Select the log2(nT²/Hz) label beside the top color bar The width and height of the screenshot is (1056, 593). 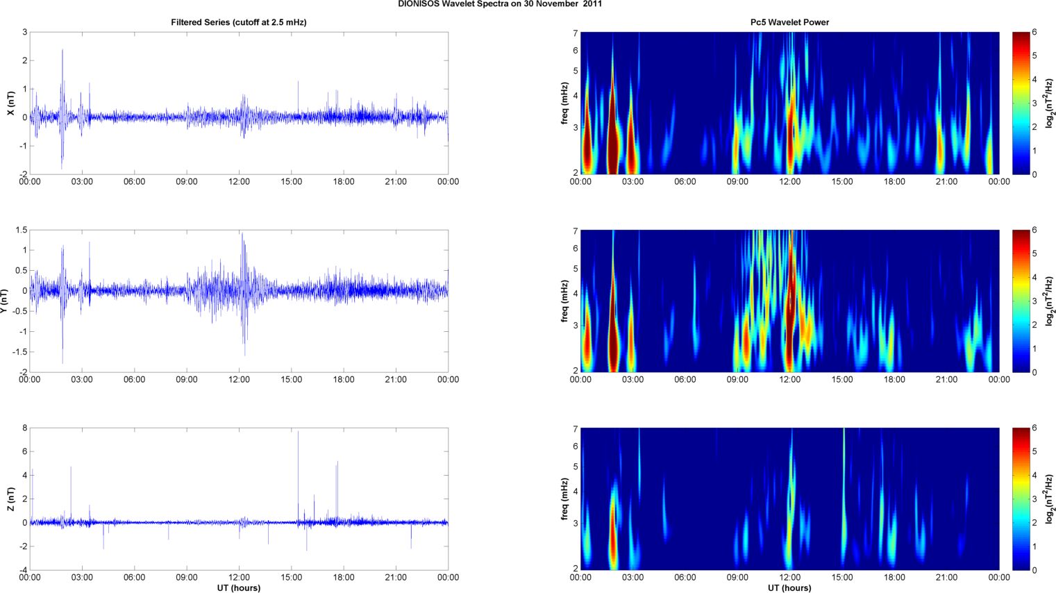[x=1050, y=103]
